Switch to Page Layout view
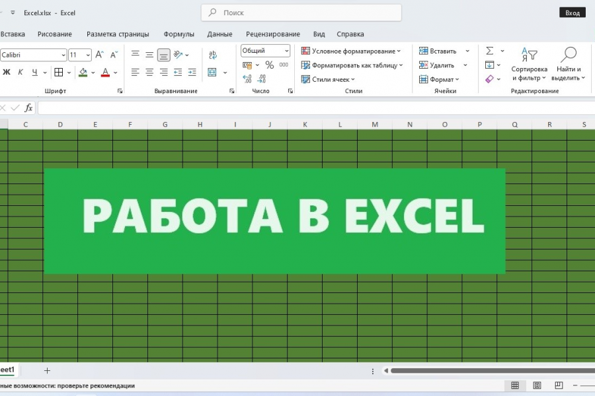This screenshot has width=595, height=396. coord(537,385)
